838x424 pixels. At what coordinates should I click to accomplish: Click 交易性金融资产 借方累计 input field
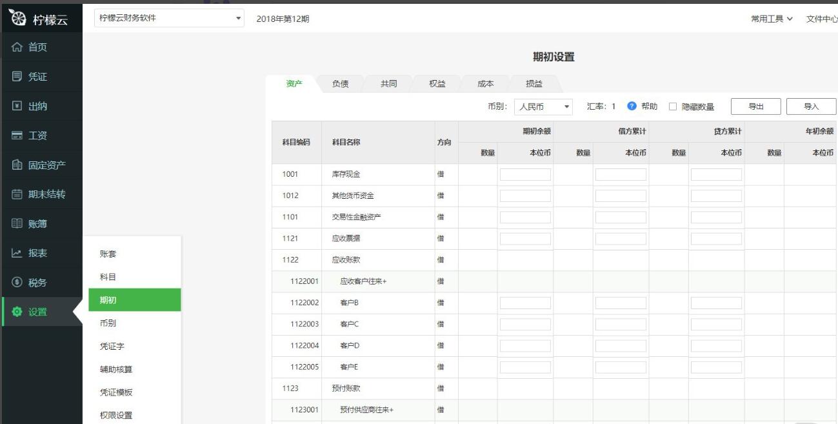point(621,217)
